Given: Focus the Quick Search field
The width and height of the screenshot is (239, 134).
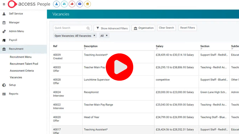Looking at the screenshot, I should click(x=72, y=28).
